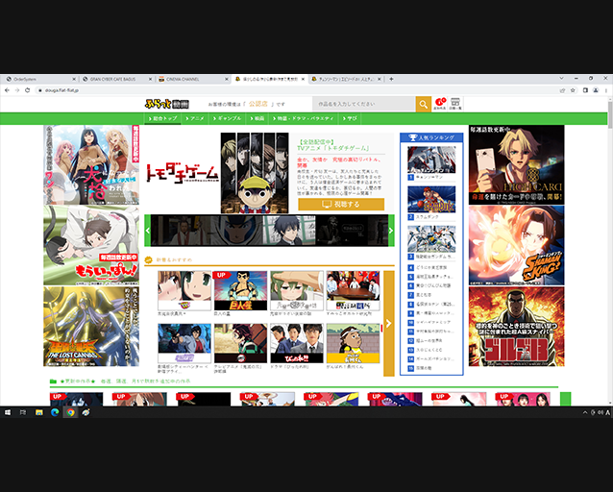613x492 pixels.
Task: Open rank 8 ranking list entry
Action: coord(430,305)
